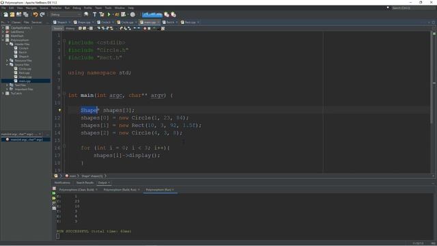Expand the Resource Files folder
This screenshot has width=437, height=246.
[x=7, y=61]
